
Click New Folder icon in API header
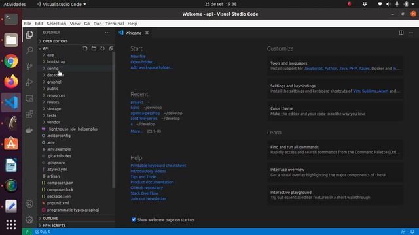tap(94, 48)
